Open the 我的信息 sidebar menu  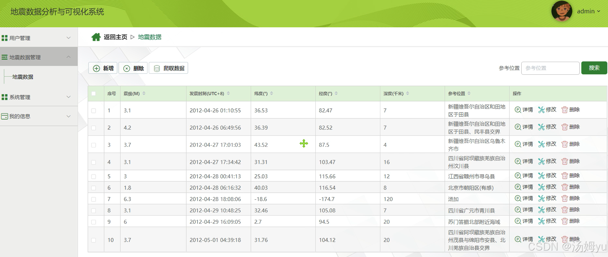39,116
